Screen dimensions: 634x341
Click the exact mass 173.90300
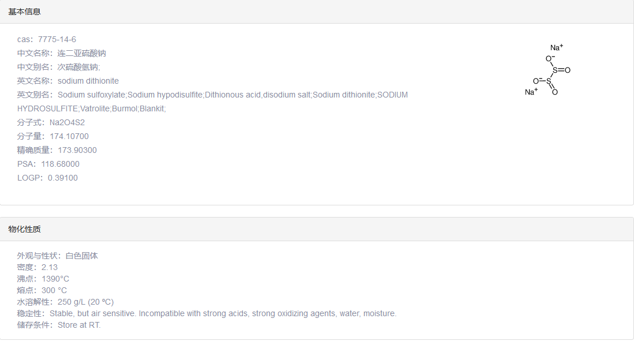click(x=77, y=150)
